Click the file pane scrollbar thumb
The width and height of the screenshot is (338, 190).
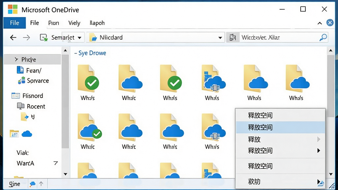click(331, 86)
